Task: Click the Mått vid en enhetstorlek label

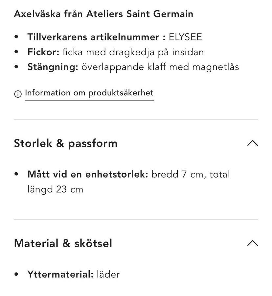Action: (88, 174)
